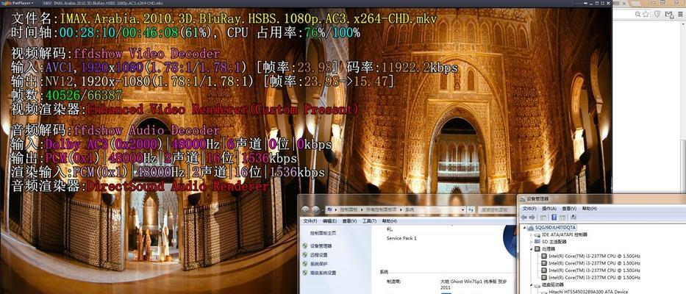Bookmark the page with the star icon
This screenshot has width=686, height=294.
[x=646, y=15]
